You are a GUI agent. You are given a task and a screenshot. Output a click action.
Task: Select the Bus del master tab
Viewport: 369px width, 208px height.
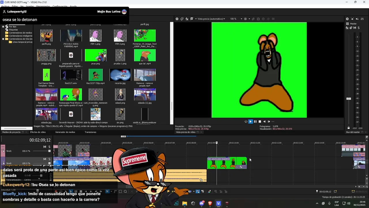click(353, 132)
